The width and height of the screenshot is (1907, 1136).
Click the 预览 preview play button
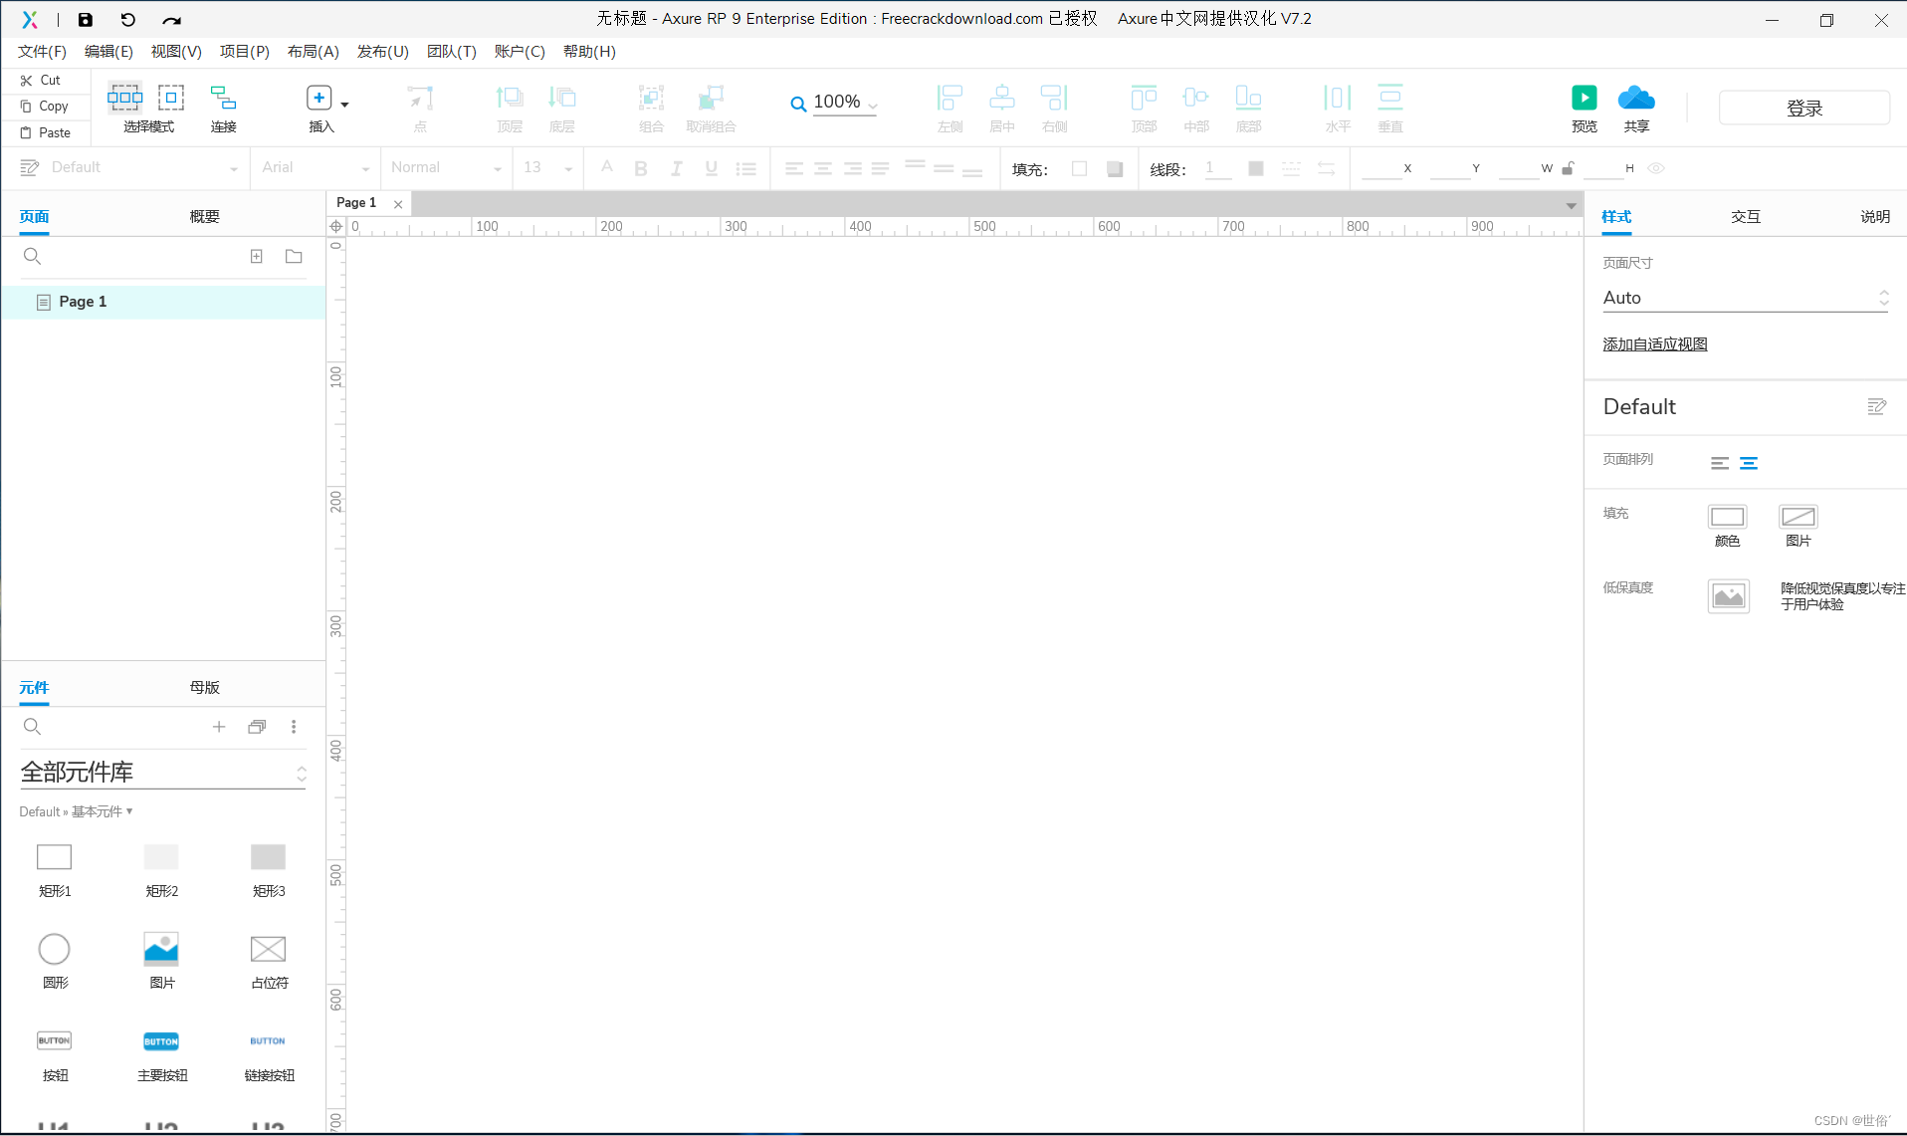coord(1585,98)
